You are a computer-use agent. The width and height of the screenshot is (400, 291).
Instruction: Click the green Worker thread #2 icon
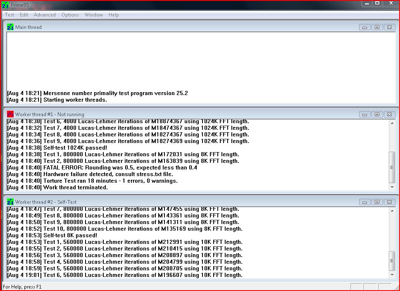coord(10,202)
